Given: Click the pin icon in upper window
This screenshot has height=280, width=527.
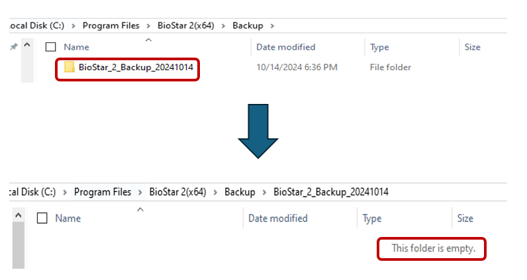Looking at the screenshot, I should (x=13, y=47).
